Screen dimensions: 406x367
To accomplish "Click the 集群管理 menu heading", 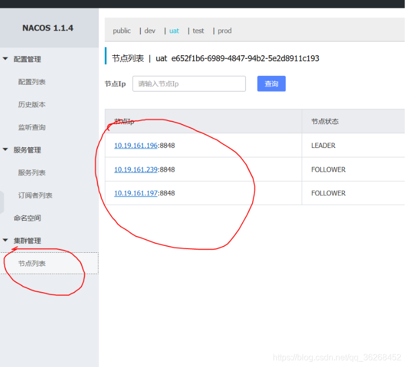I will (x=27, y=241).
